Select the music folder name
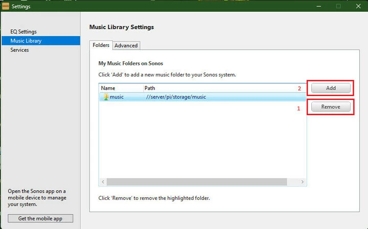 (x=117, y=97)
